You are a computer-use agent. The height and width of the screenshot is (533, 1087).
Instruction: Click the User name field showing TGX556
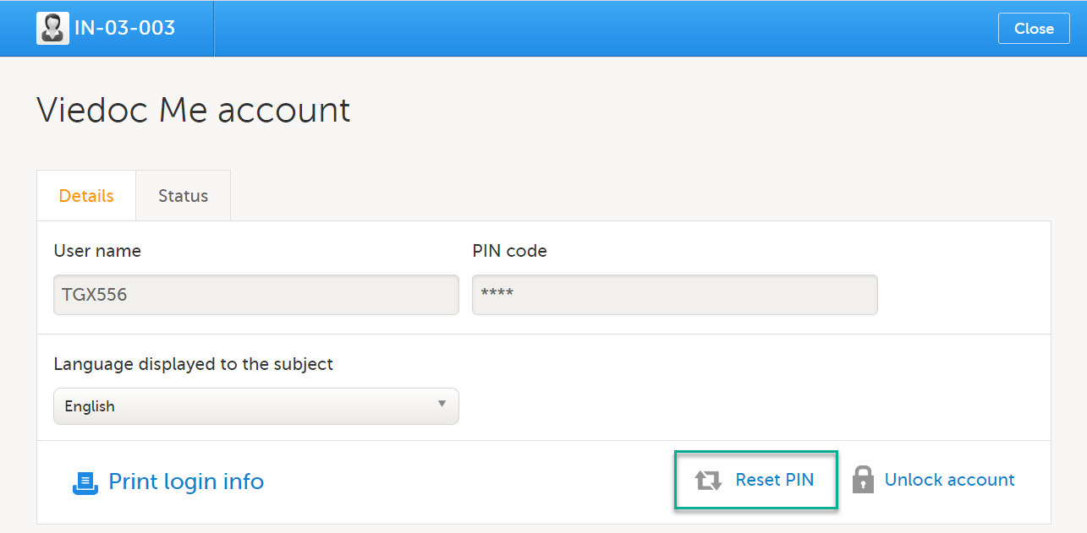(255, 295)
